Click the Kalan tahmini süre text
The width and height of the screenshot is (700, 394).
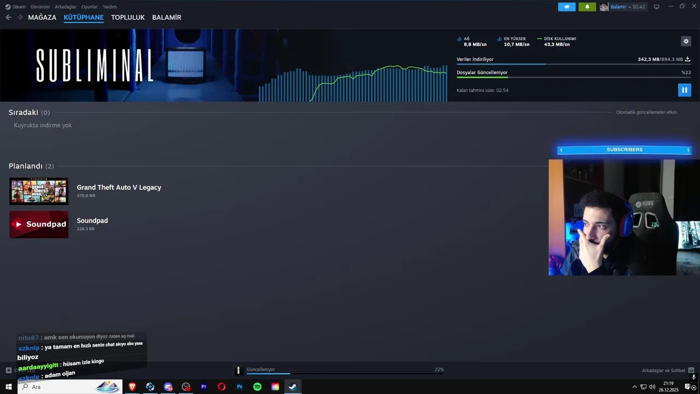482,90
